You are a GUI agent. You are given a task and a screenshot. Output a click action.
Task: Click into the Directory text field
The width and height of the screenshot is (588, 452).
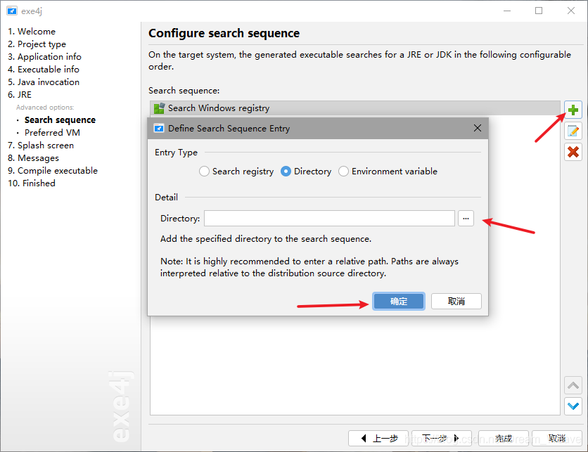point(329,219)
